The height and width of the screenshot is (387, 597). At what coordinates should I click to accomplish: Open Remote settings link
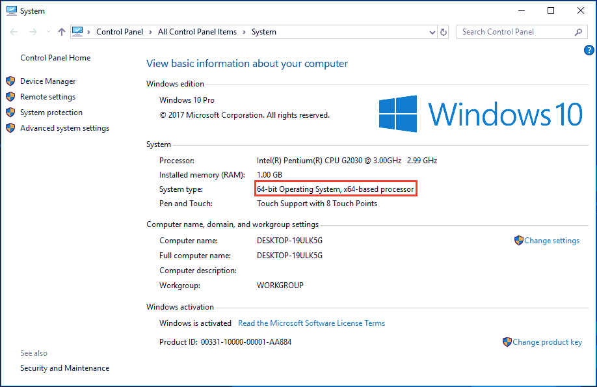47,97
